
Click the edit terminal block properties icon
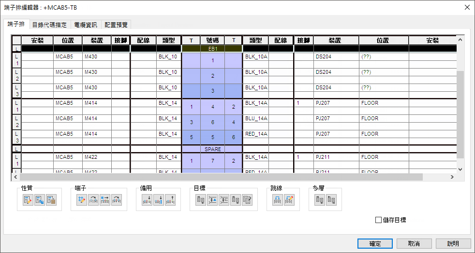click(28, 200)
